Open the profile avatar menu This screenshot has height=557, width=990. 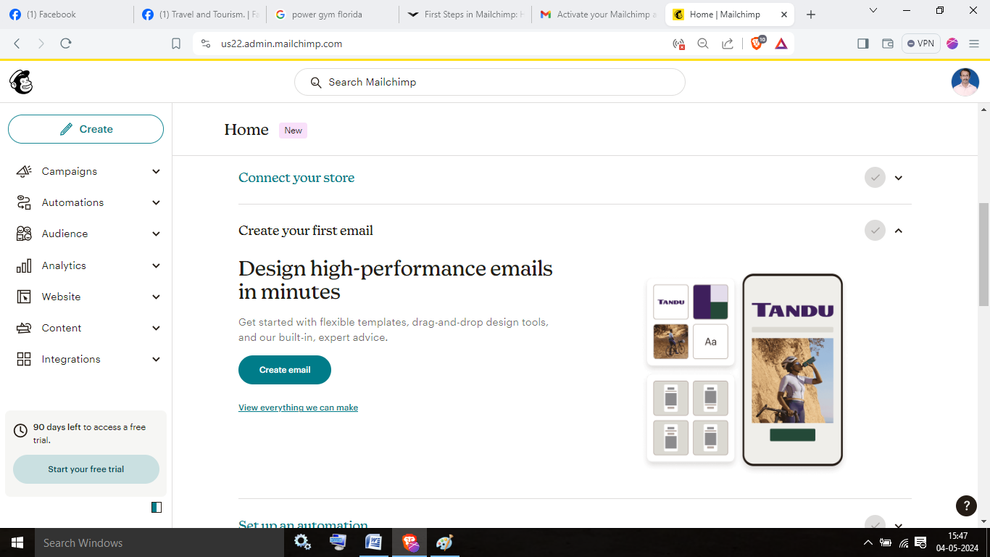[x=965, y=82]
